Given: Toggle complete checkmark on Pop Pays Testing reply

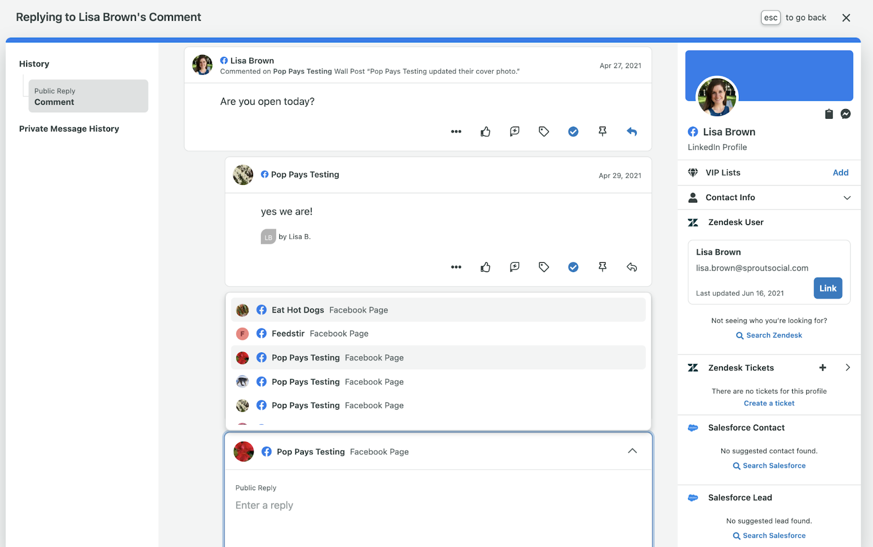Looking at the screenshot, I should [x=573, y=267].
